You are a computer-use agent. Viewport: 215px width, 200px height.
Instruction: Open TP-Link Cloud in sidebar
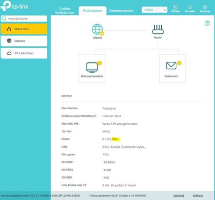click(24, 53)
